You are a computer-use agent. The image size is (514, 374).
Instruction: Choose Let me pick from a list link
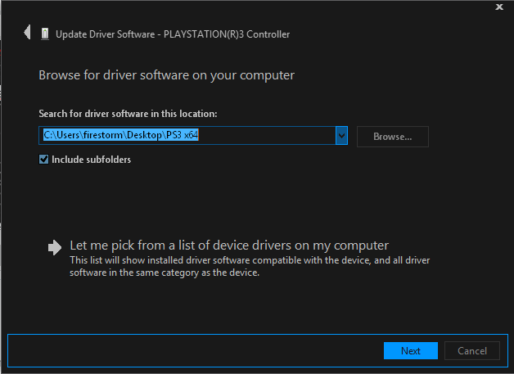229,246
